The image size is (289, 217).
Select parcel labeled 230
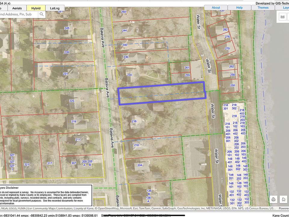pos(129,75)
